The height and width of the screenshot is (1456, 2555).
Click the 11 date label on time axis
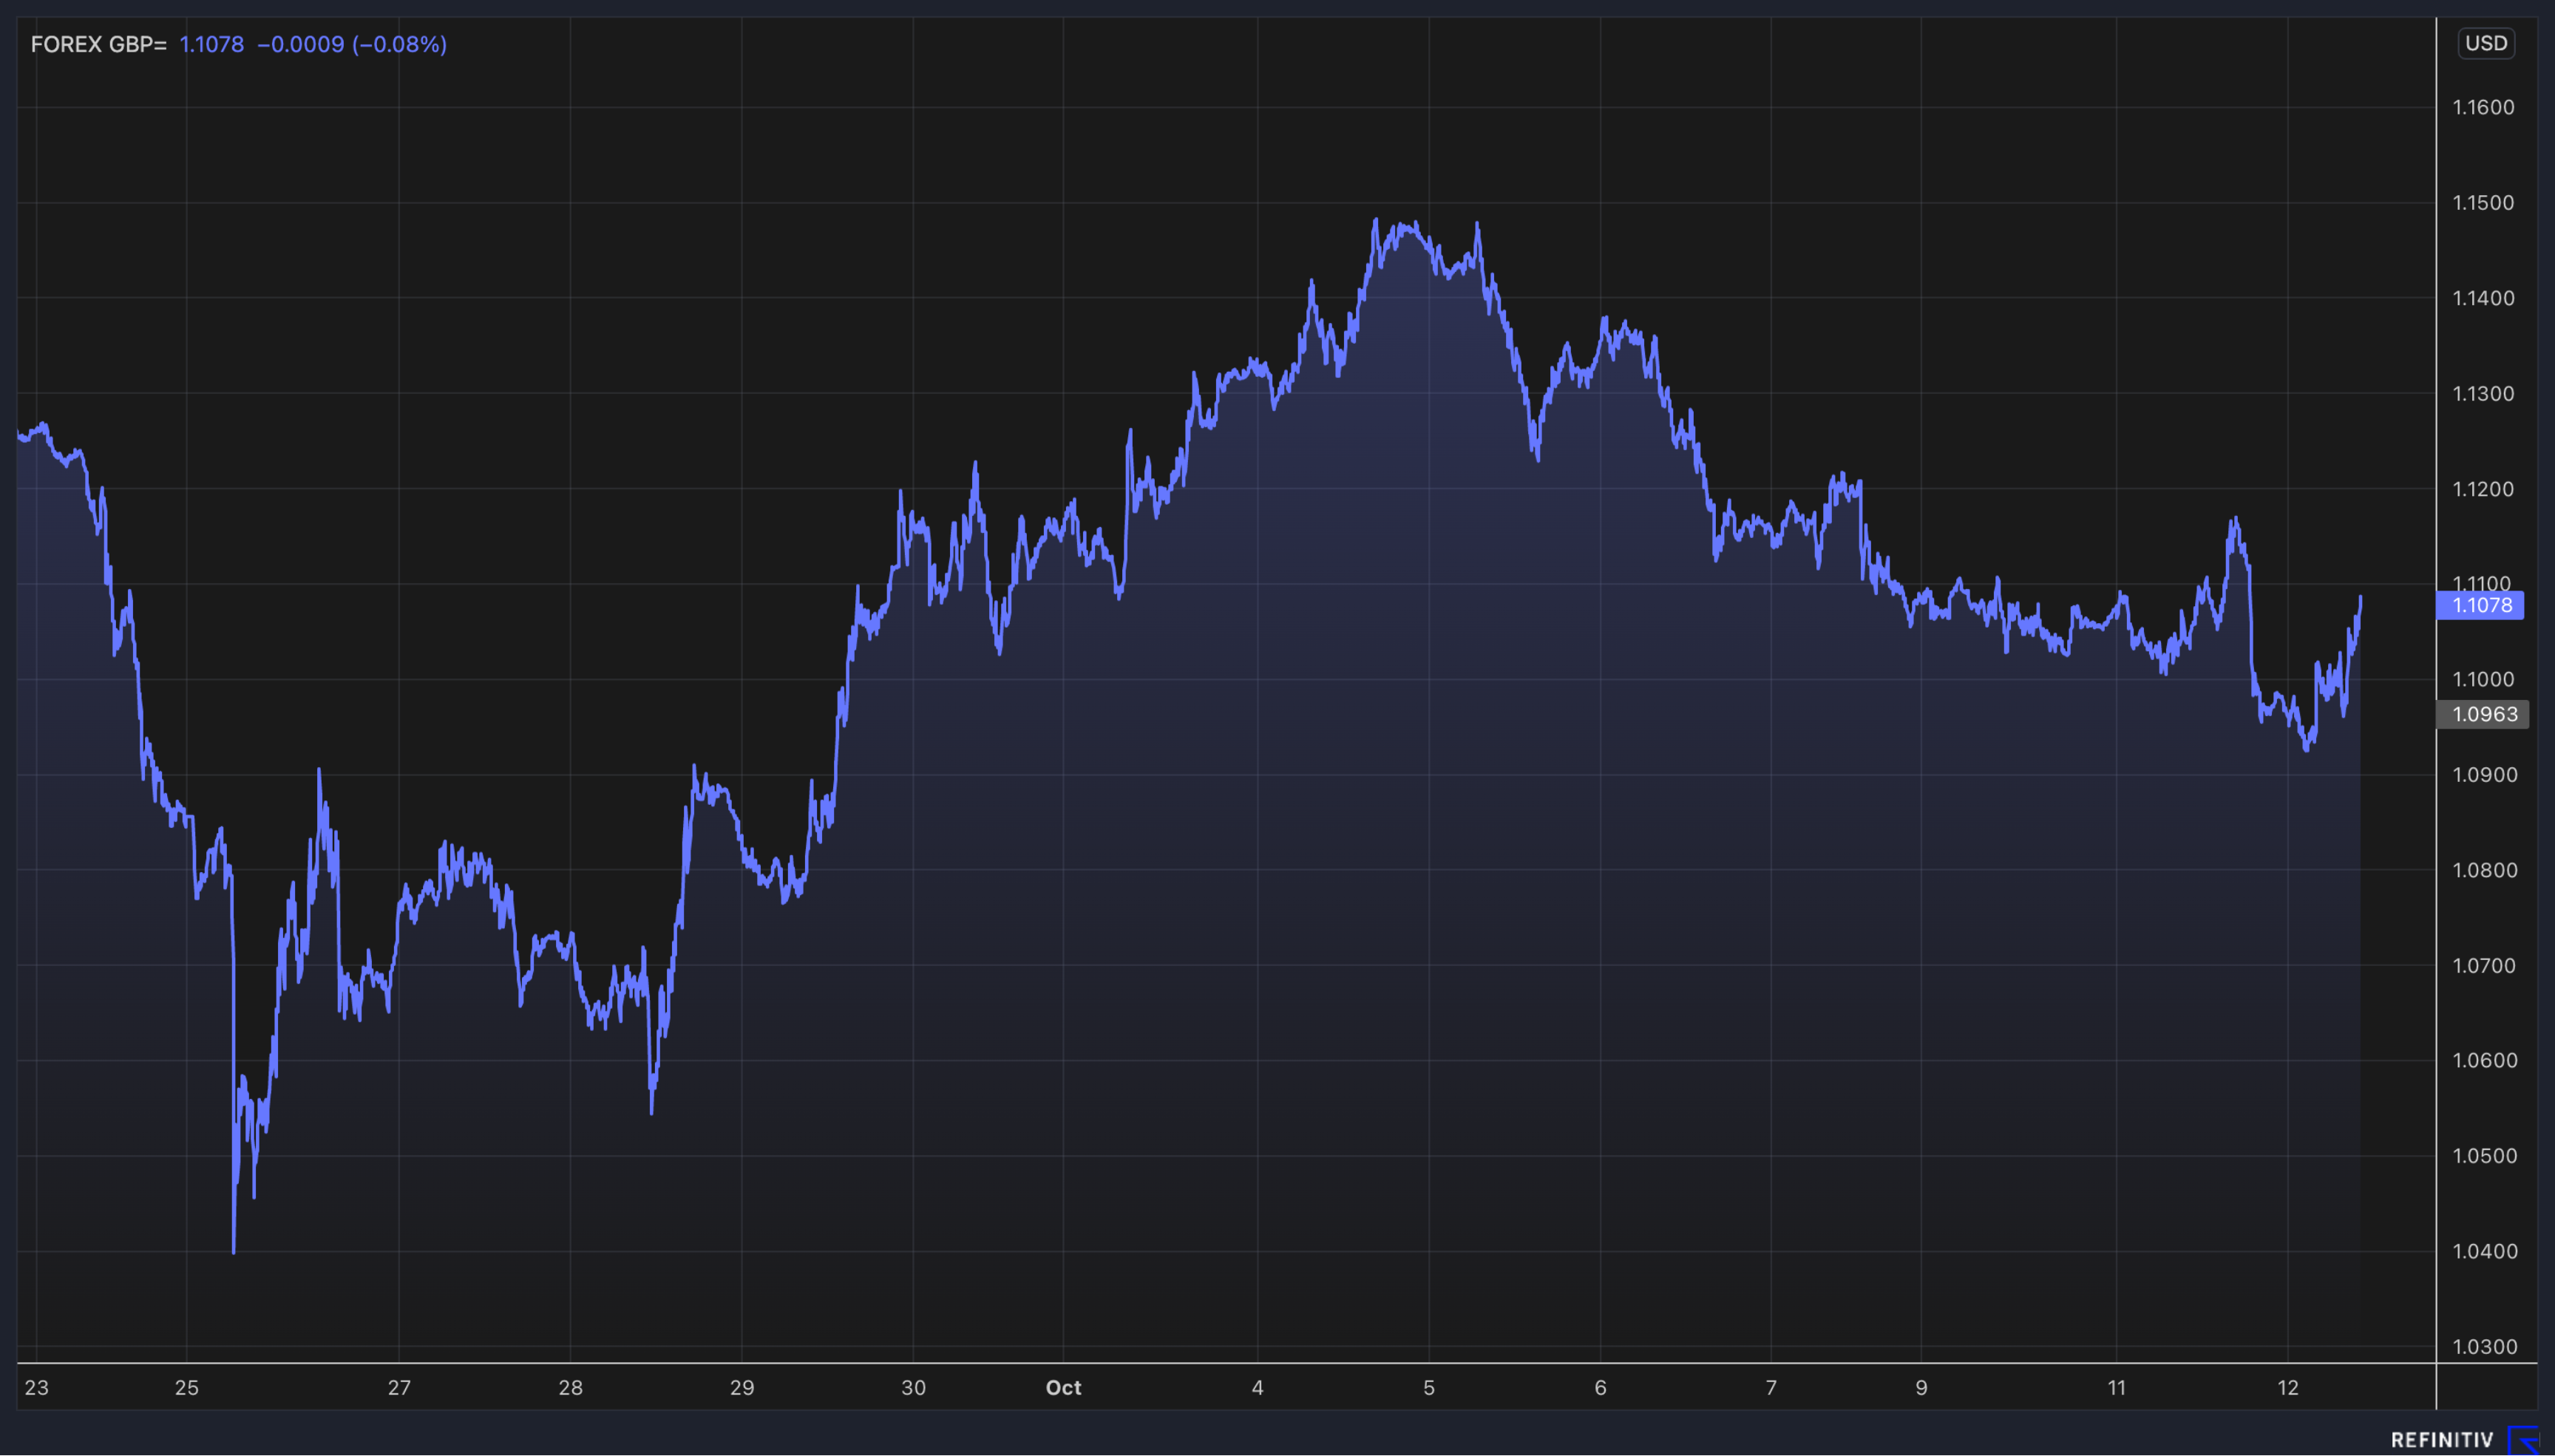click(x=2116, y=1387)
